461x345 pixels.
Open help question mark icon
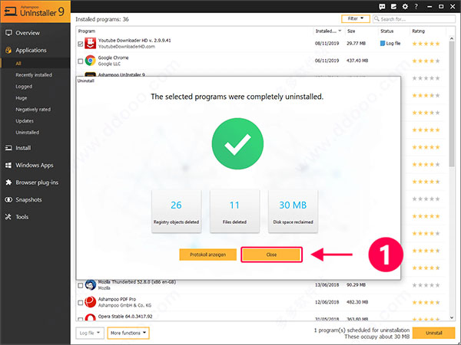click(x=416, y=6)
